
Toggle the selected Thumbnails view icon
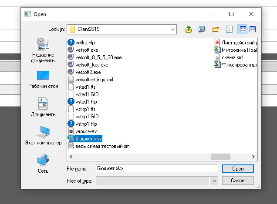click(x=243, y=29)
